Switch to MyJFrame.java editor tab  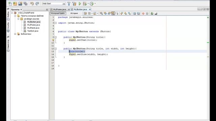[59, 9]
